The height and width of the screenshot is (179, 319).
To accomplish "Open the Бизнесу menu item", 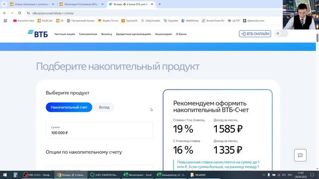I will point(107,34).
